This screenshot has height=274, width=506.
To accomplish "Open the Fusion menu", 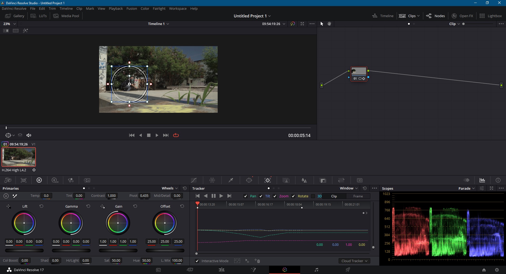I will [x=132, y=8].
